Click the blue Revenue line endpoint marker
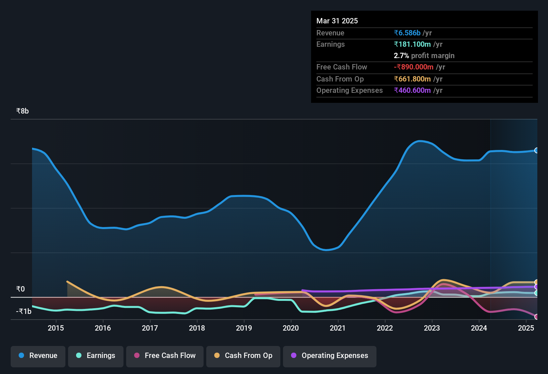The height and width of the screenshot is (374, 548). 536,151
